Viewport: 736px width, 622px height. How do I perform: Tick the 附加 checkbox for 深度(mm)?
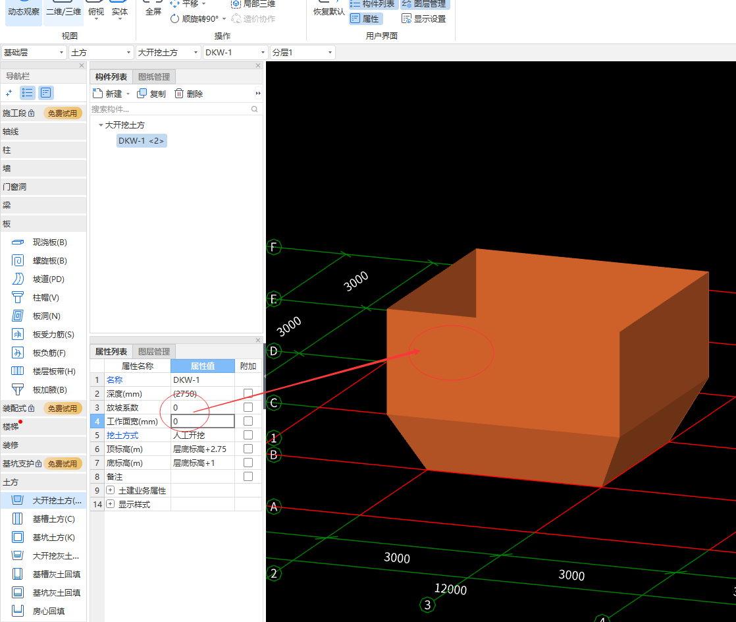point(248,393)
